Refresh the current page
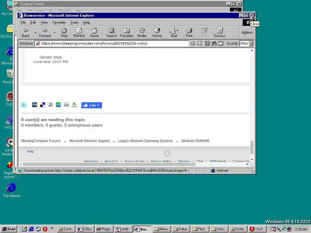The height and width of the screenshot is (233, 311). (79, 32)
